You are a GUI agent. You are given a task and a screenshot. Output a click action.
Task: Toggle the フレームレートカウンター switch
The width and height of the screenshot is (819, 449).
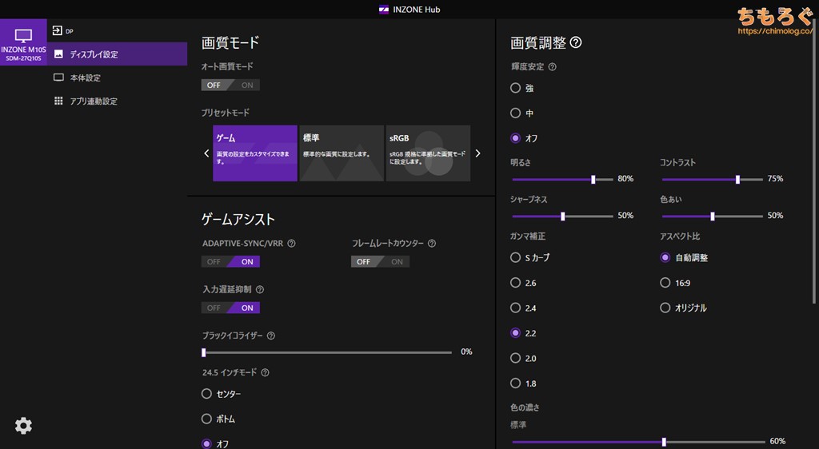(x=380, y=262)
